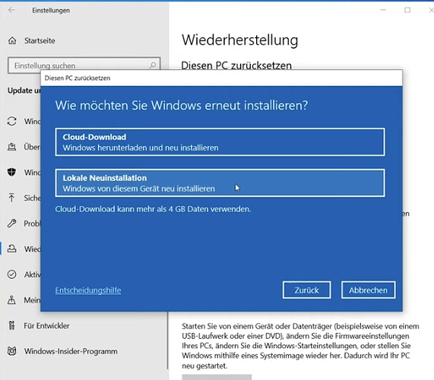434x380 pixels.
Task: Click the activation checkmark circle icon
Action: [x=11, y=274]
